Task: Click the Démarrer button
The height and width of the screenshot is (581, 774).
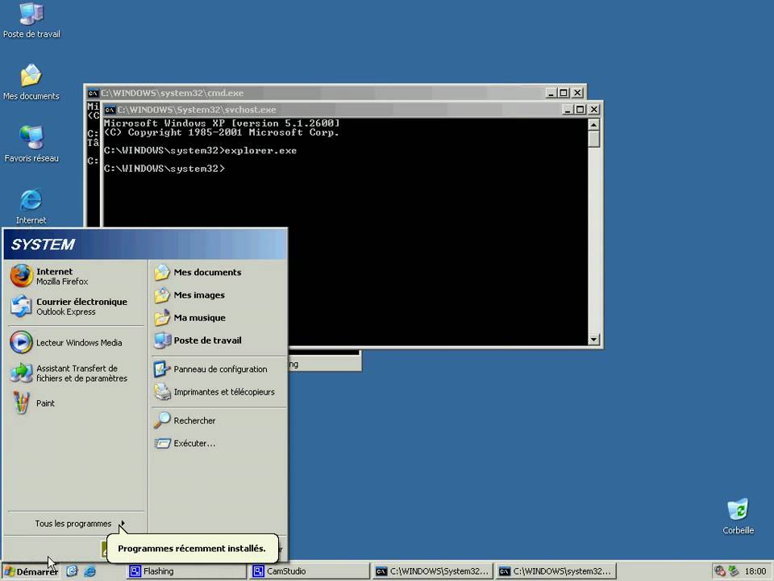Action: pos(31,571)
